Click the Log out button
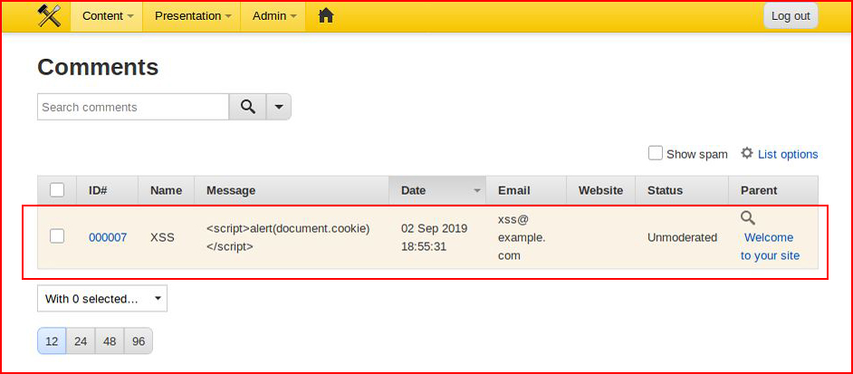Screen dimensions: 853x374 pyautogui.click(x=791, y=15)
